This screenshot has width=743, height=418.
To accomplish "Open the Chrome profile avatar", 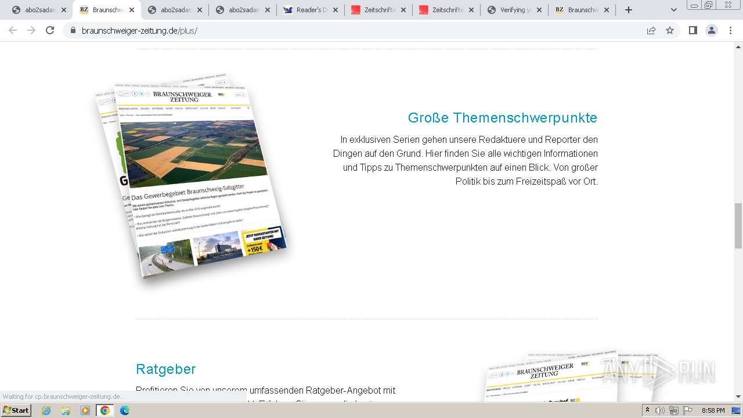I will tap(712, 31).
